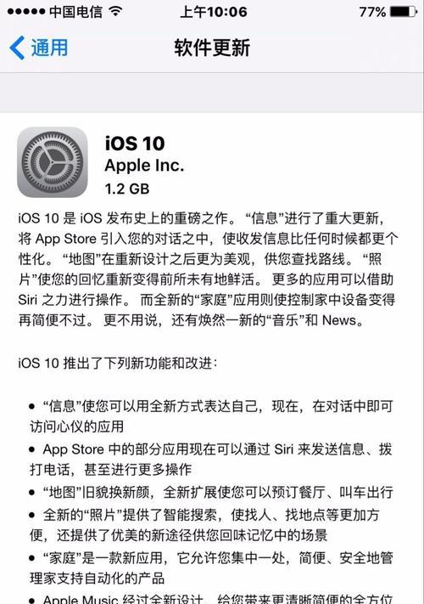The height and width of the screenshot is (604, 424).
Task: Tap the iOS 10 update title
Action: click(x=135, y=144)
